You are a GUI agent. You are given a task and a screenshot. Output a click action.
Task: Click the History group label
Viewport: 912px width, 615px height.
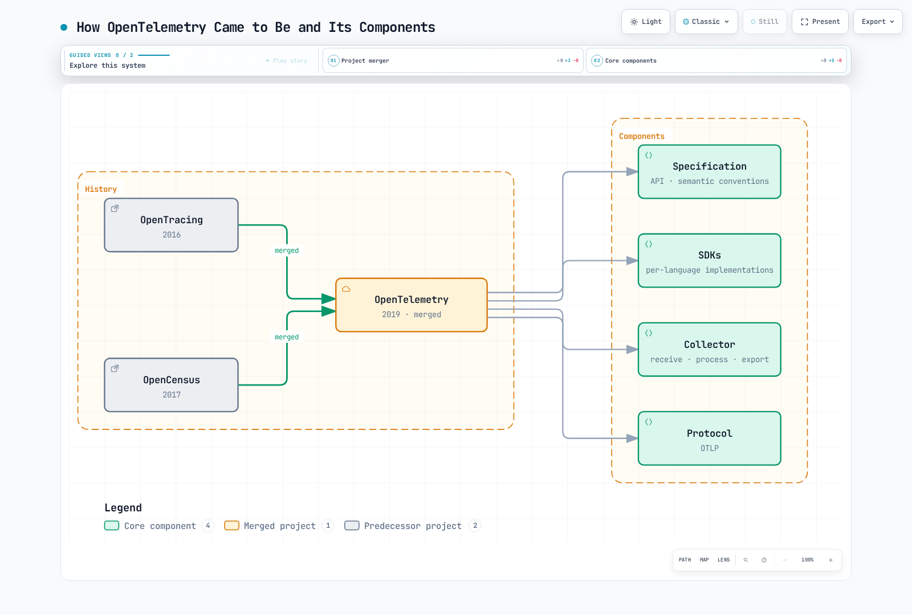click(101, 189)
